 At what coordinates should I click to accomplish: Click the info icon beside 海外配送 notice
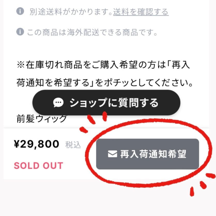[20, 32]
